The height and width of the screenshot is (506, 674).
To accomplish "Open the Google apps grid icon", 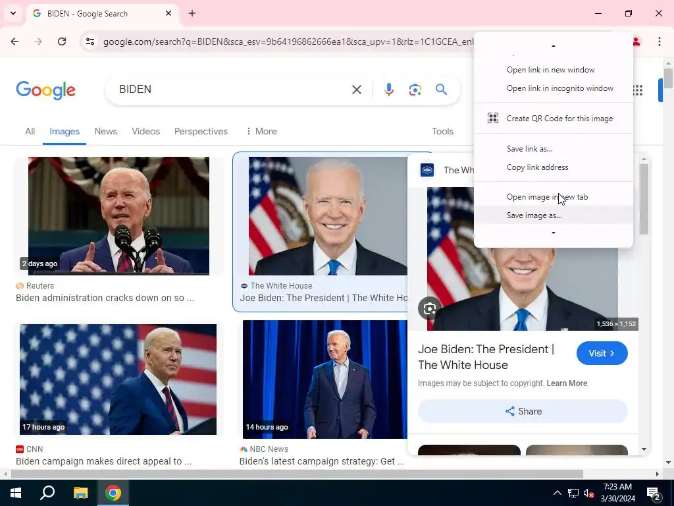I will (x=638, y=90).
